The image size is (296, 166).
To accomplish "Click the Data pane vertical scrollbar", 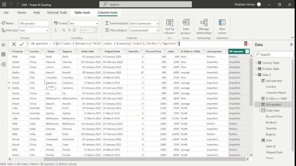I will 293,106.
